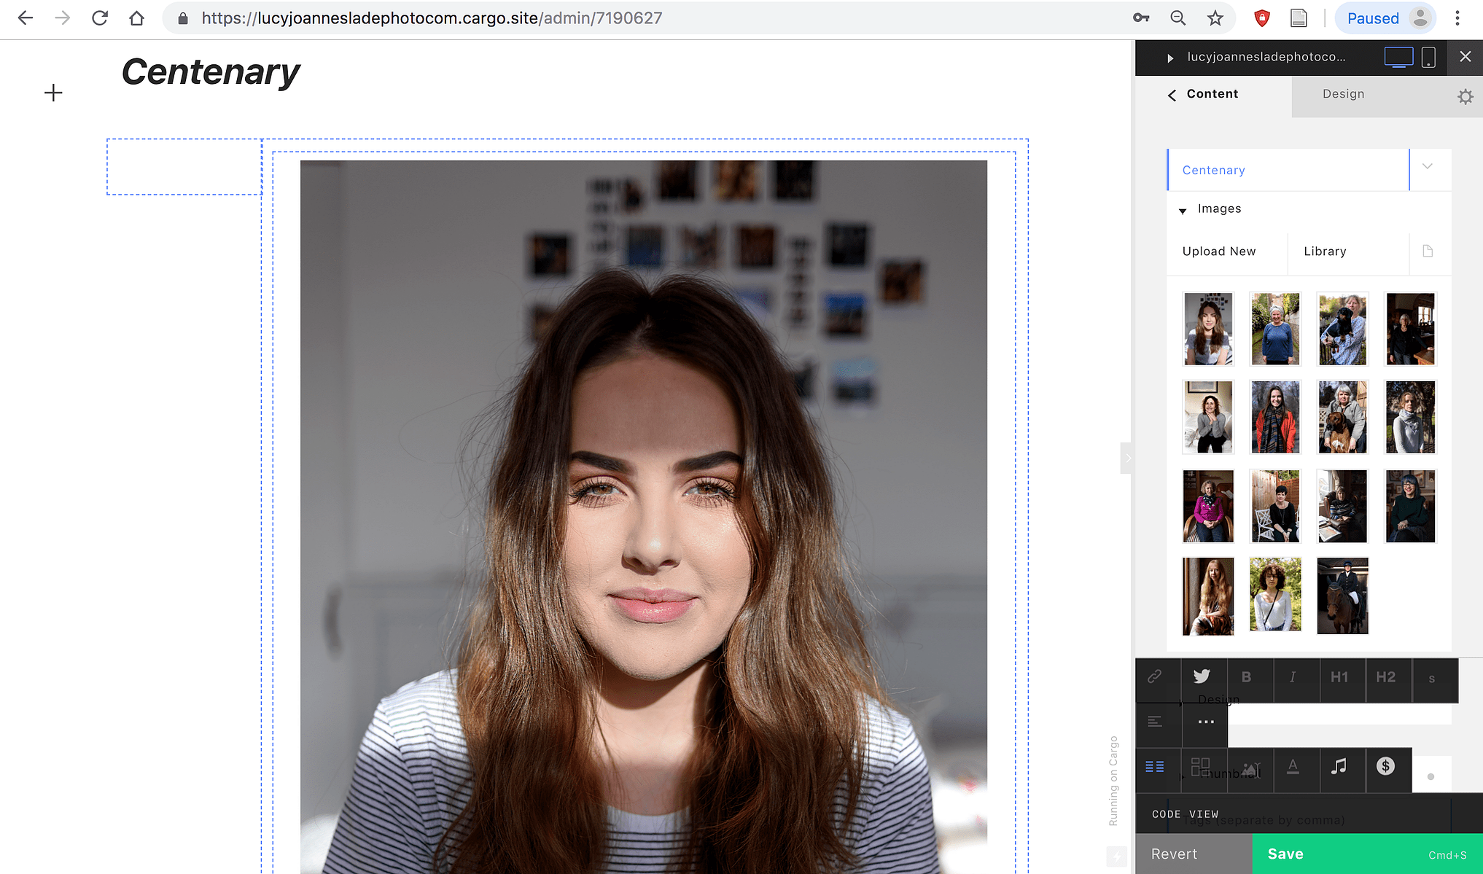Open the settings gear icon
The image size is (1483, 874).
coord(1466,96)
